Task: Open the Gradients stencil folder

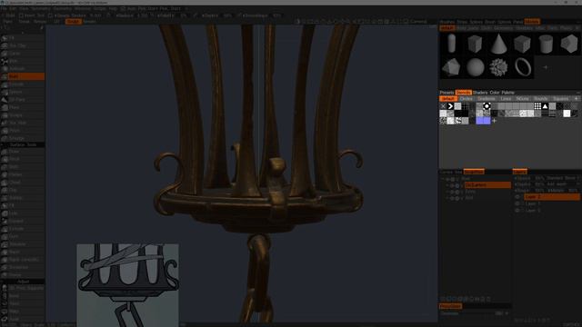Action: pos(487,99)
